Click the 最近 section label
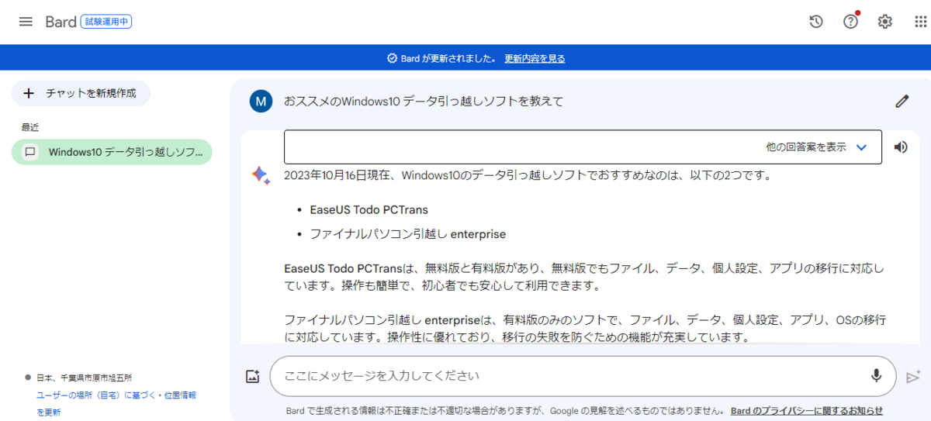This screenshot has height=421, width=931. tap(30, 126)
